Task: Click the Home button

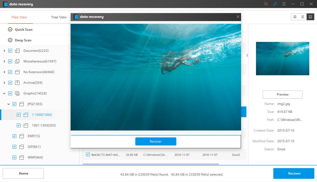Action: coord(23,173)
